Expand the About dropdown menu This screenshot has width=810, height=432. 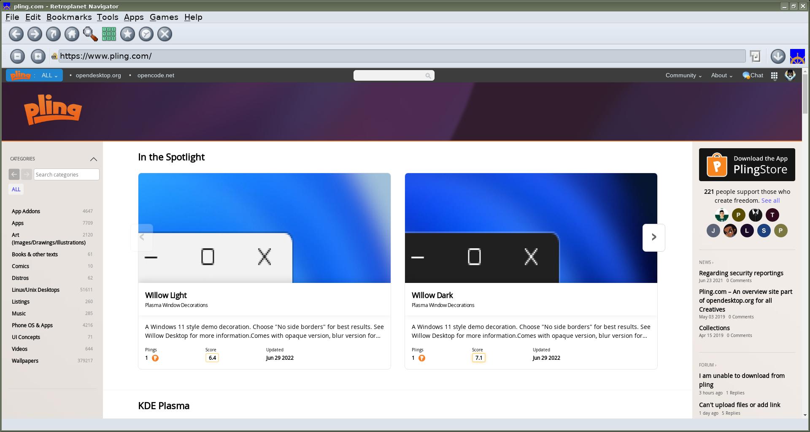[721, 75]
